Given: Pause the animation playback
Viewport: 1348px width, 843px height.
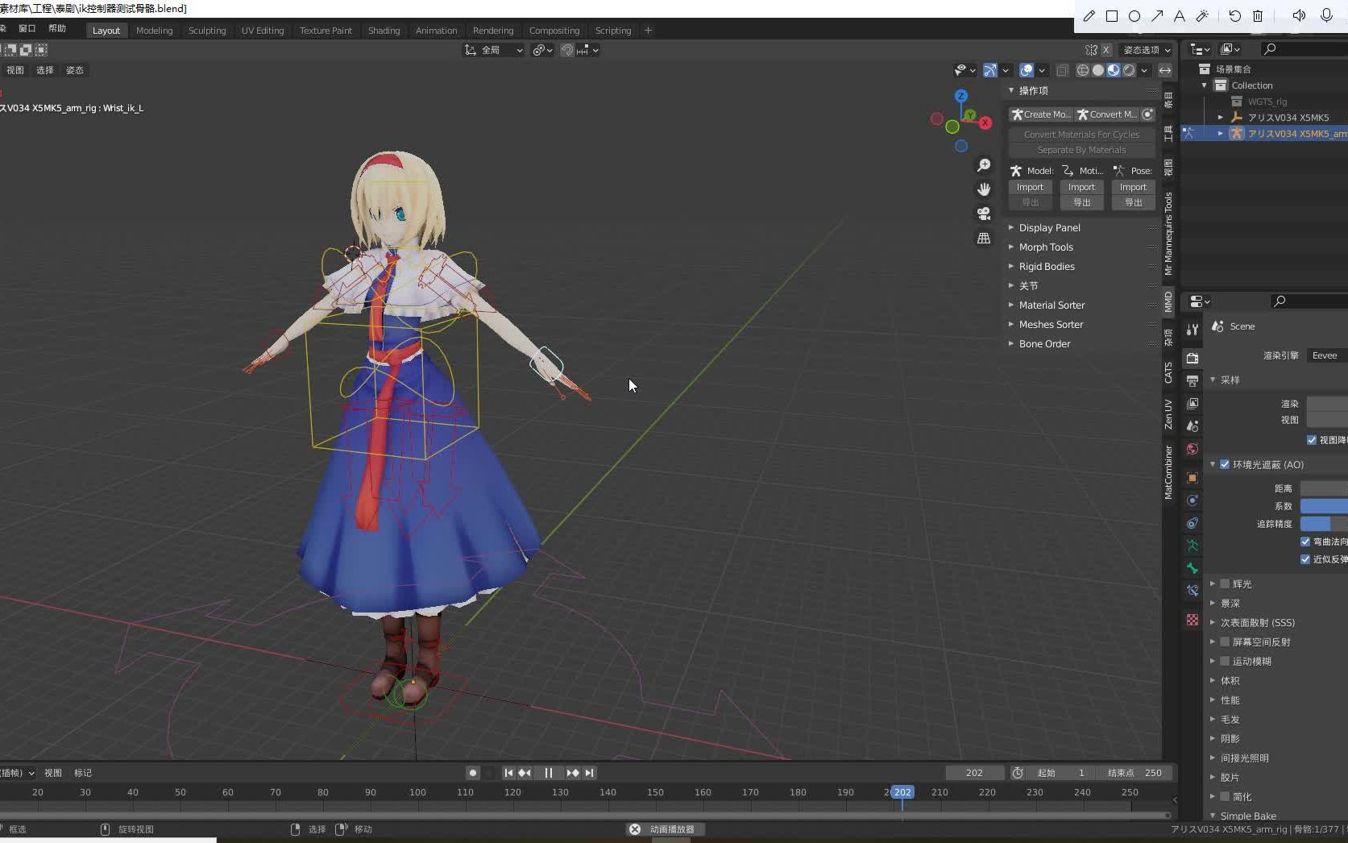Looking at the screenshot, I should 548,772.
